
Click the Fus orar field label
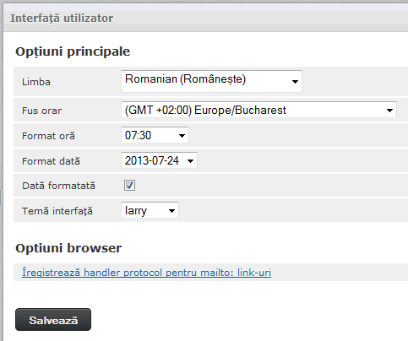pyautogui.click(x=41, y=111)
